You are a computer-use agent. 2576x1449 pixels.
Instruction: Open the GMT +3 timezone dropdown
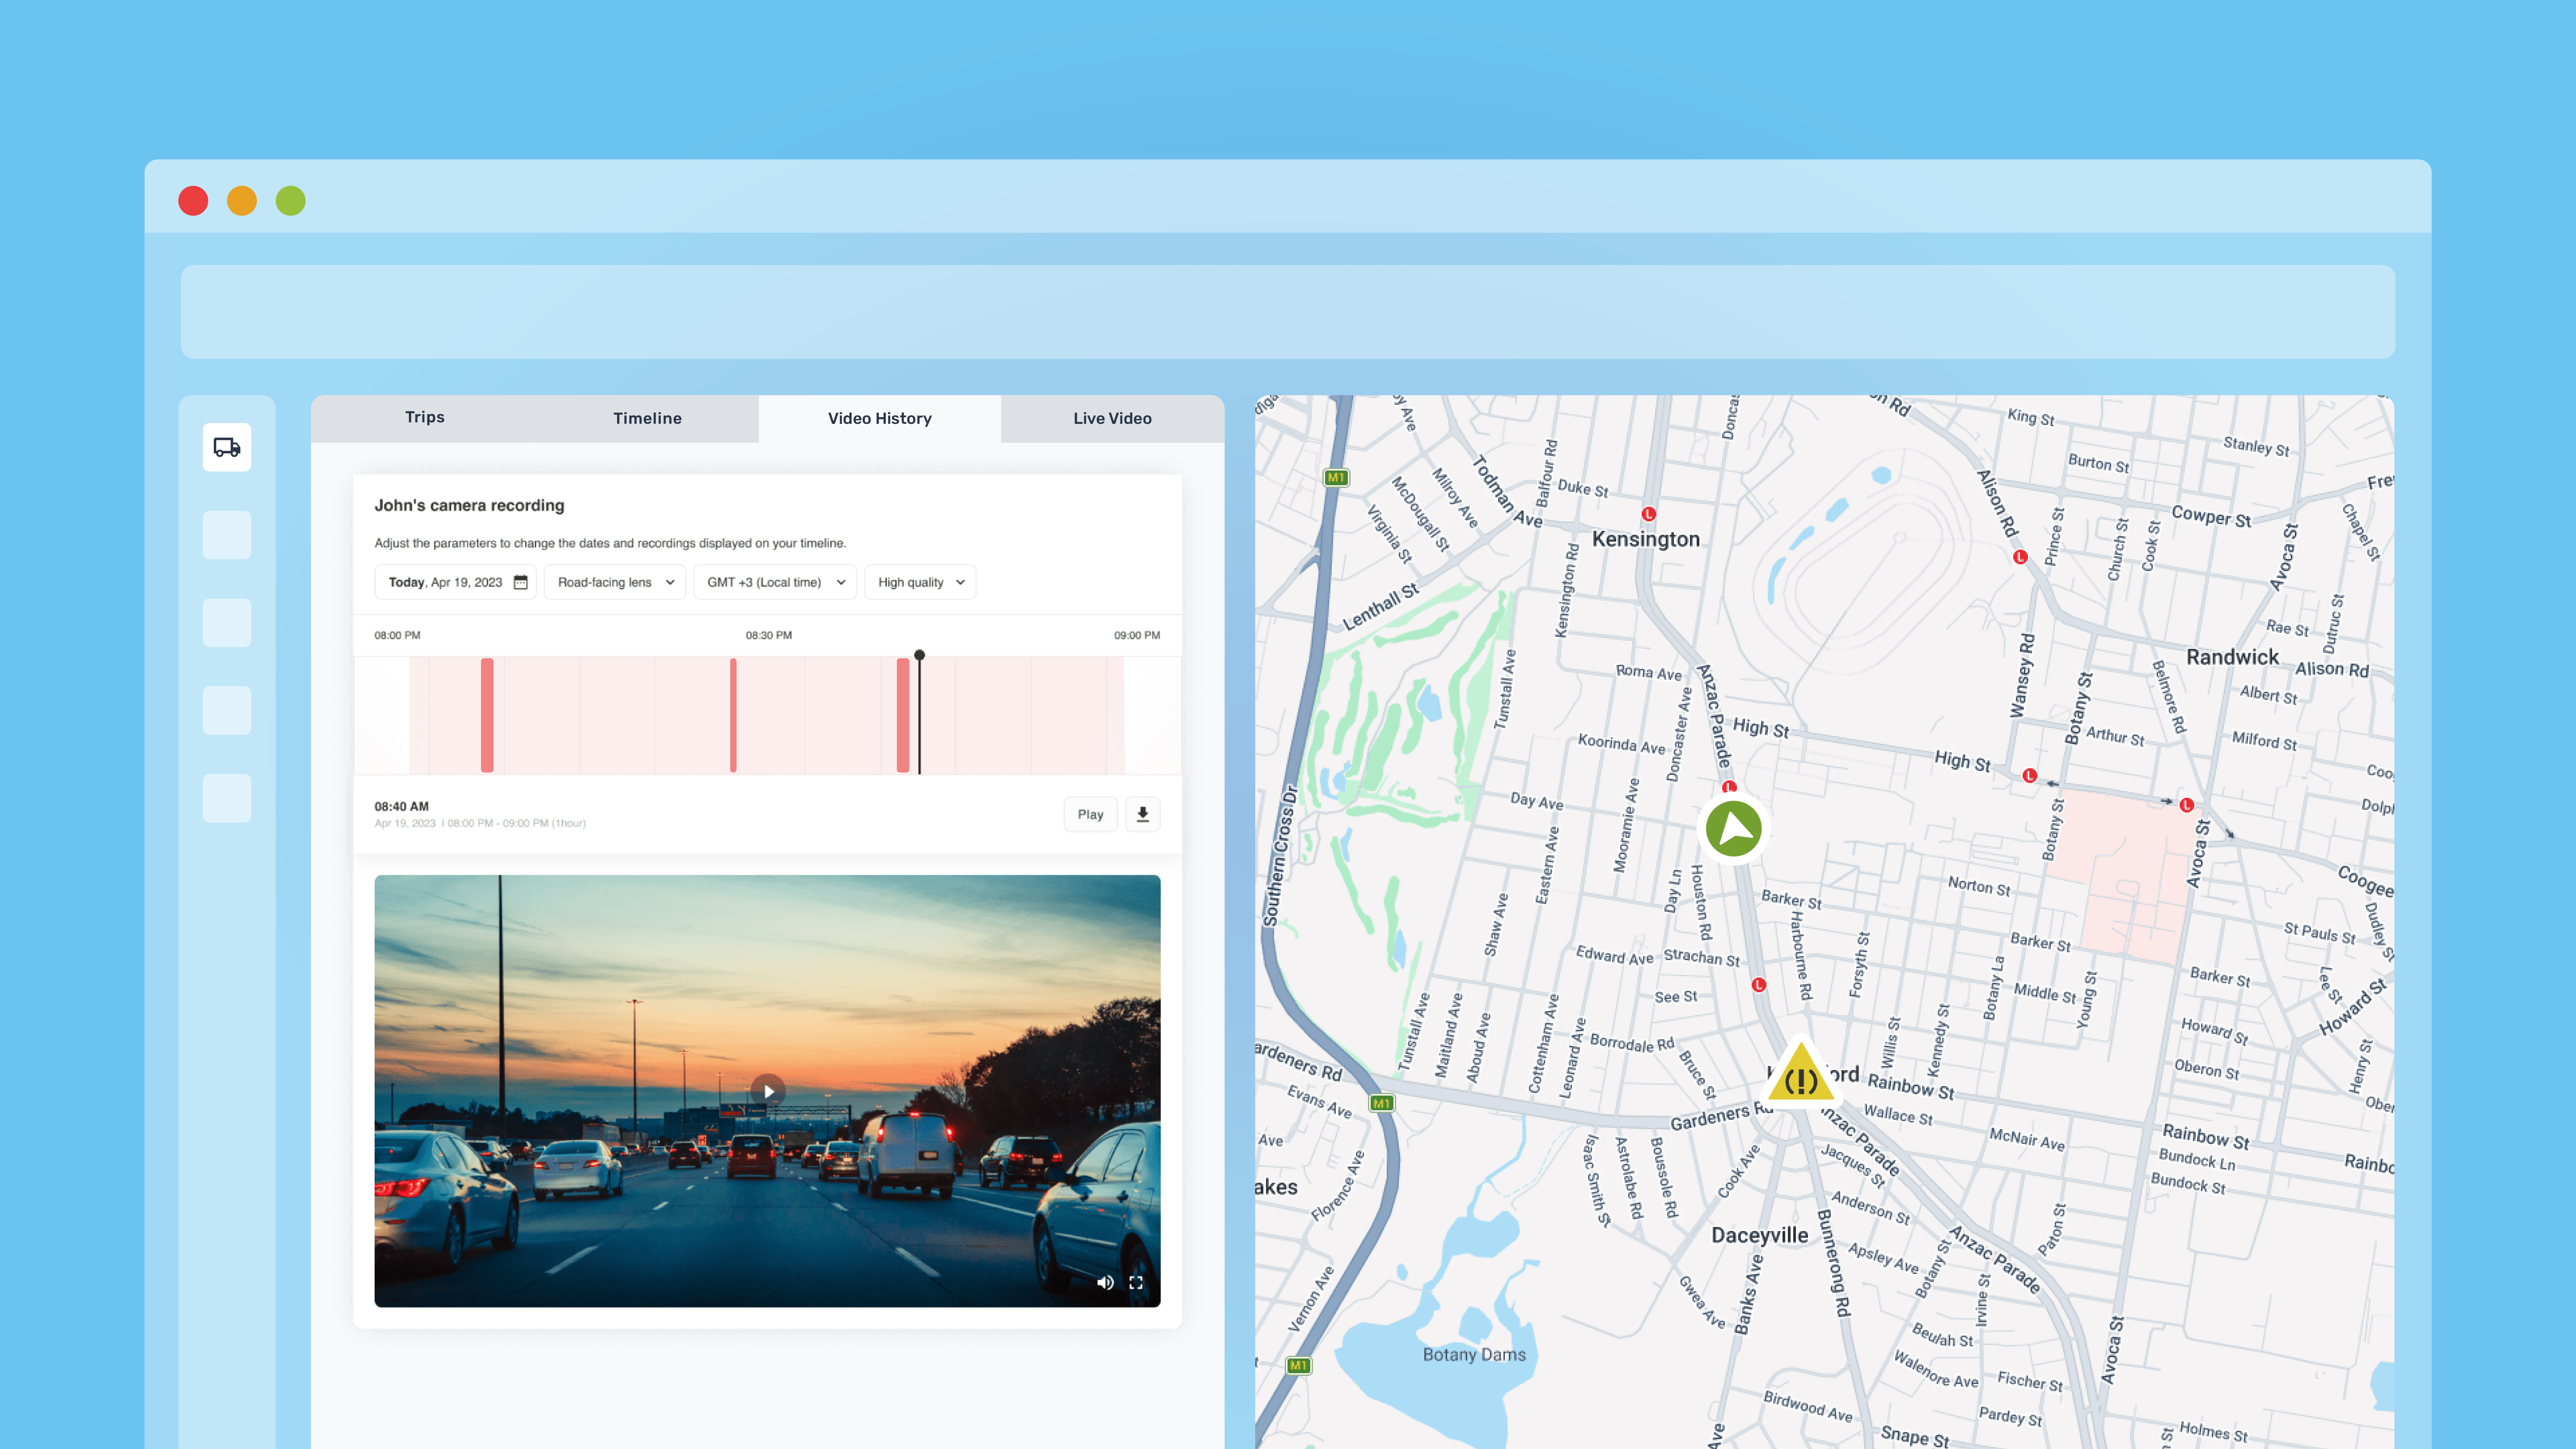775,582
